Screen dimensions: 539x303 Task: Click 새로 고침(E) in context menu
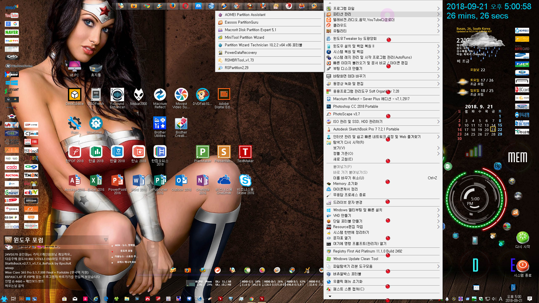tap(383, 159)
